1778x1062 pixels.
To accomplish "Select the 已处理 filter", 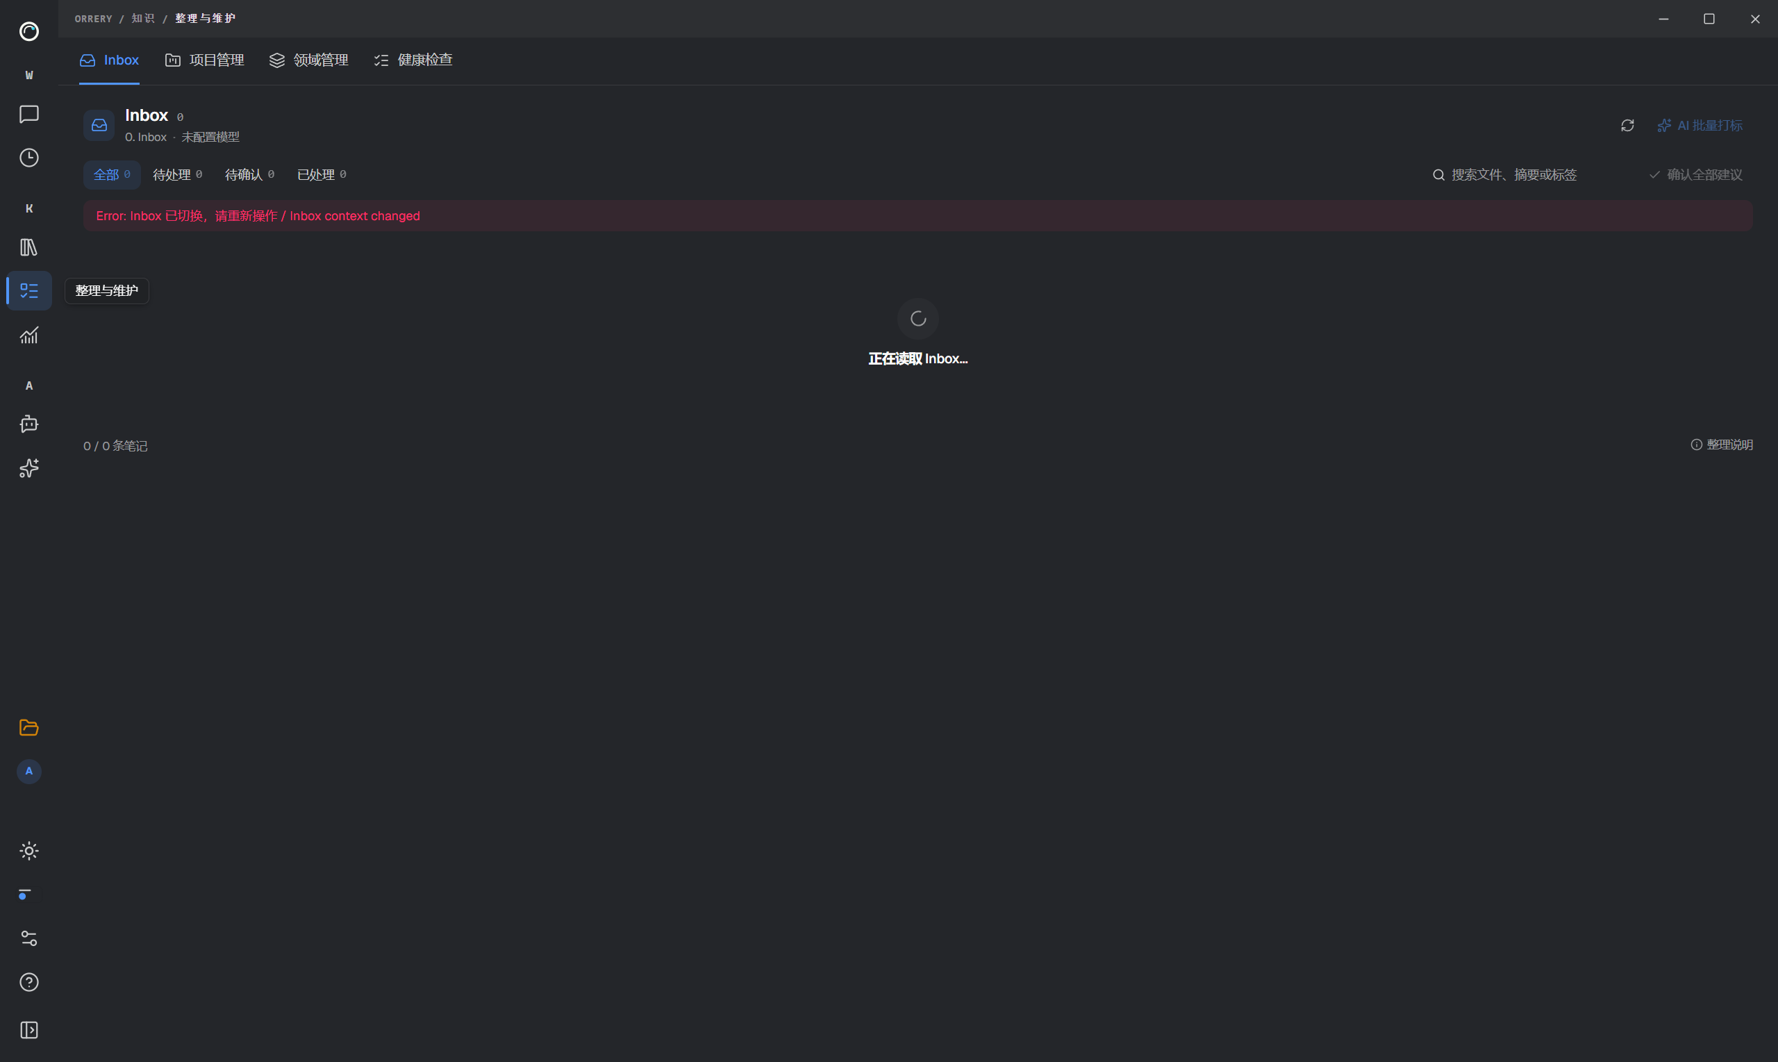I will 322,174.
